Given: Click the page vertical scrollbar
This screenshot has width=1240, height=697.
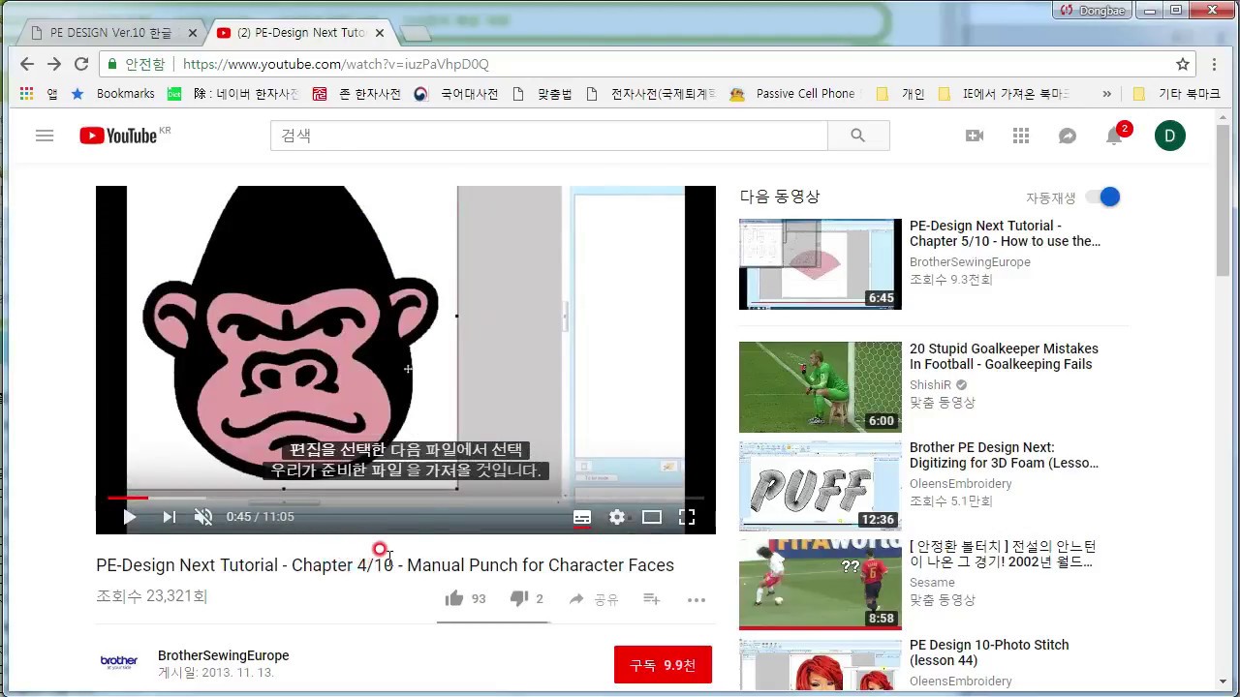Looking at the screenshot, I should pyautogui.click(x=1224, y=198).
